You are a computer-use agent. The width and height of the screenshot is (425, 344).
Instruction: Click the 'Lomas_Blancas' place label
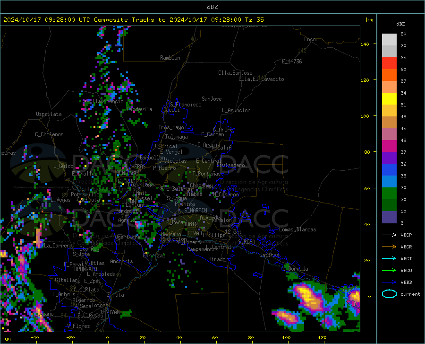point(297,229)
